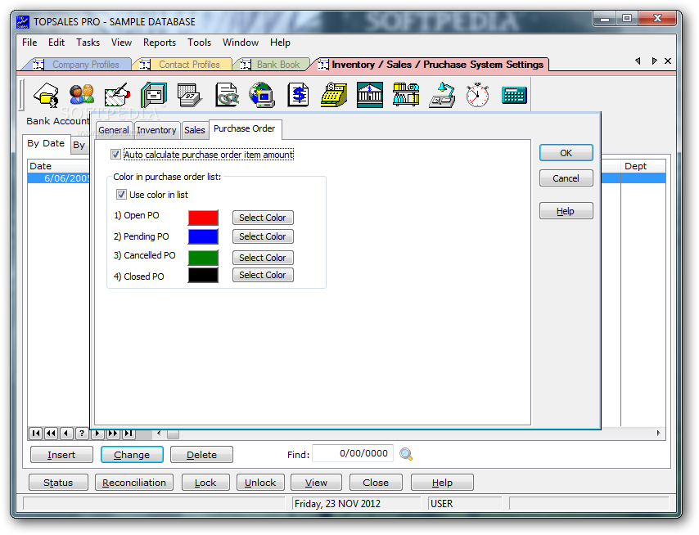Click the globe with computer icon
Screen dimensions: 699x535
point(262,95)
